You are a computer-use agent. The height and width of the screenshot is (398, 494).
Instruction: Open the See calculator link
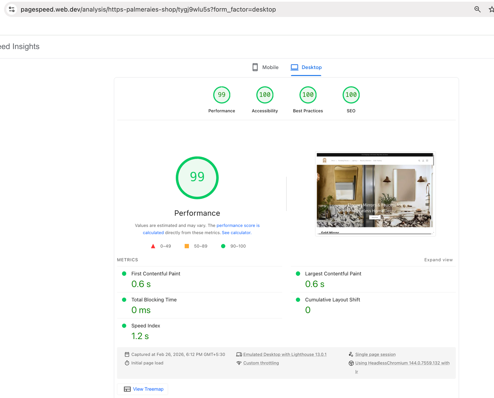point(236,232)
